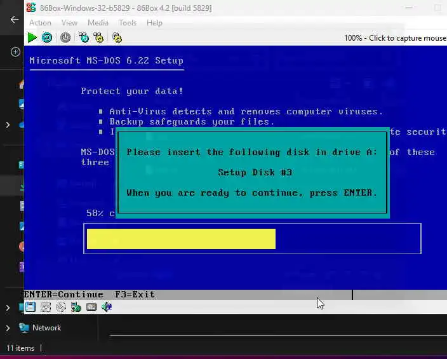Viewport: 447px width, 359px height.
Task: Click the 86Box app logo in title bar
Action: 30,8
